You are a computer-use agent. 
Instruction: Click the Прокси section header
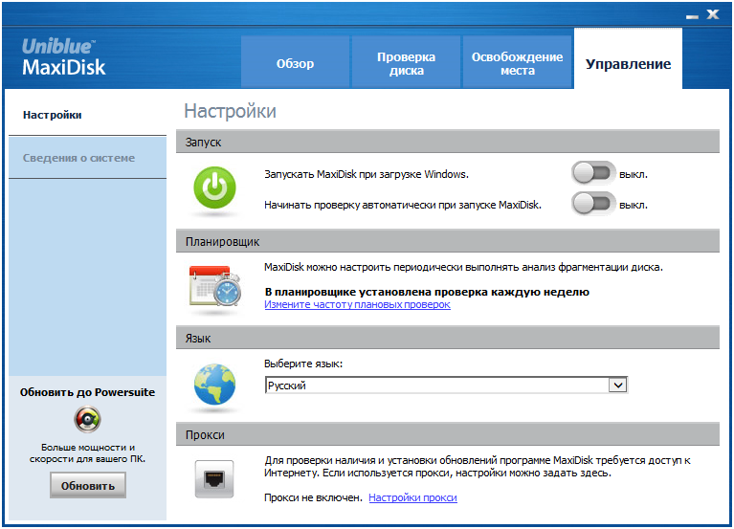click(x=448, y=434)
